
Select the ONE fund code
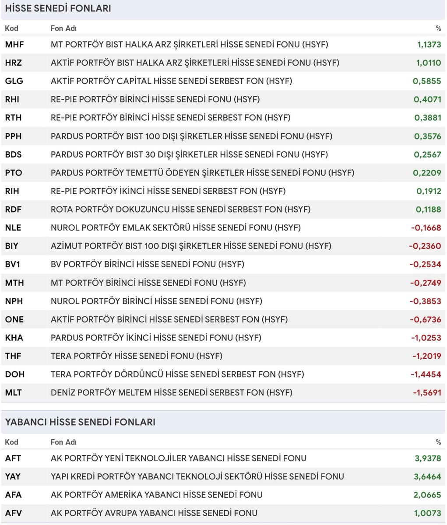[x=14, y=320]
